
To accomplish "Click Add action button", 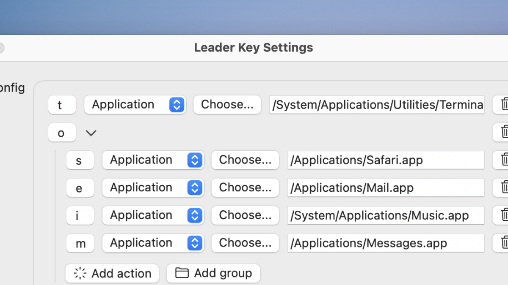I will [x=112, y=274].
